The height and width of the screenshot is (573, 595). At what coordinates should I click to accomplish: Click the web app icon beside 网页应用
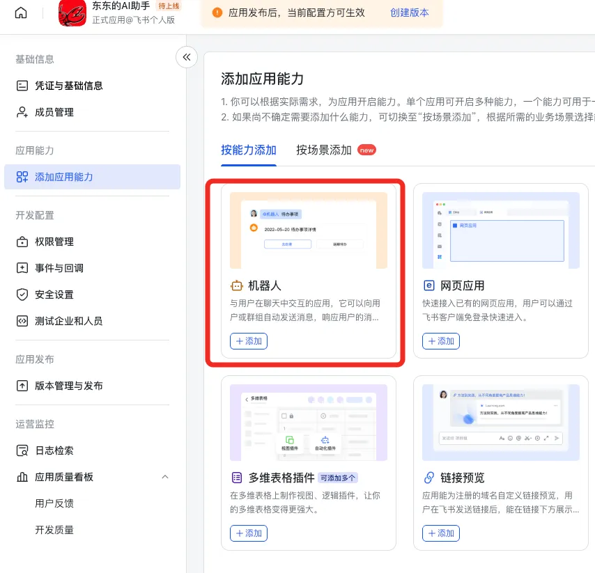428,285
